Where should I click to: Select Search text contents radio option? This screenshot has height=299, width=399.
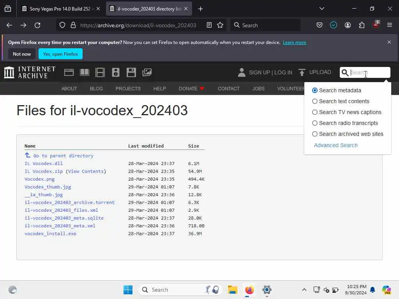(x=315, y=101)
